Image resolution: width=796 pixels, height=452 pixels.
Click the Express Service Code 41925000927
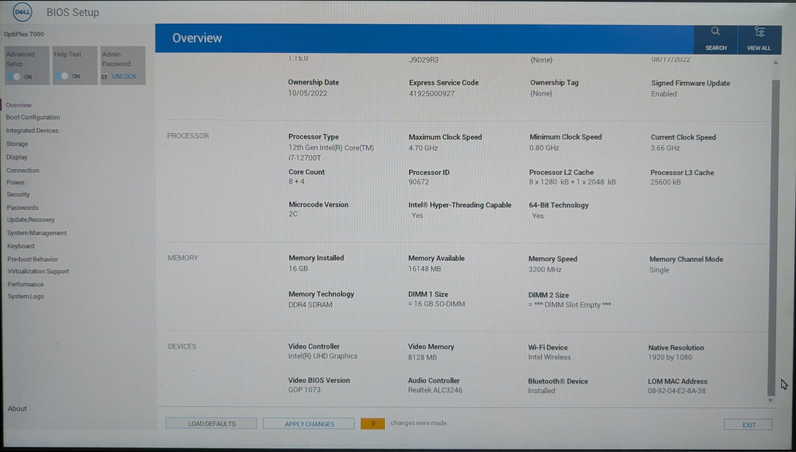[432, 94]
